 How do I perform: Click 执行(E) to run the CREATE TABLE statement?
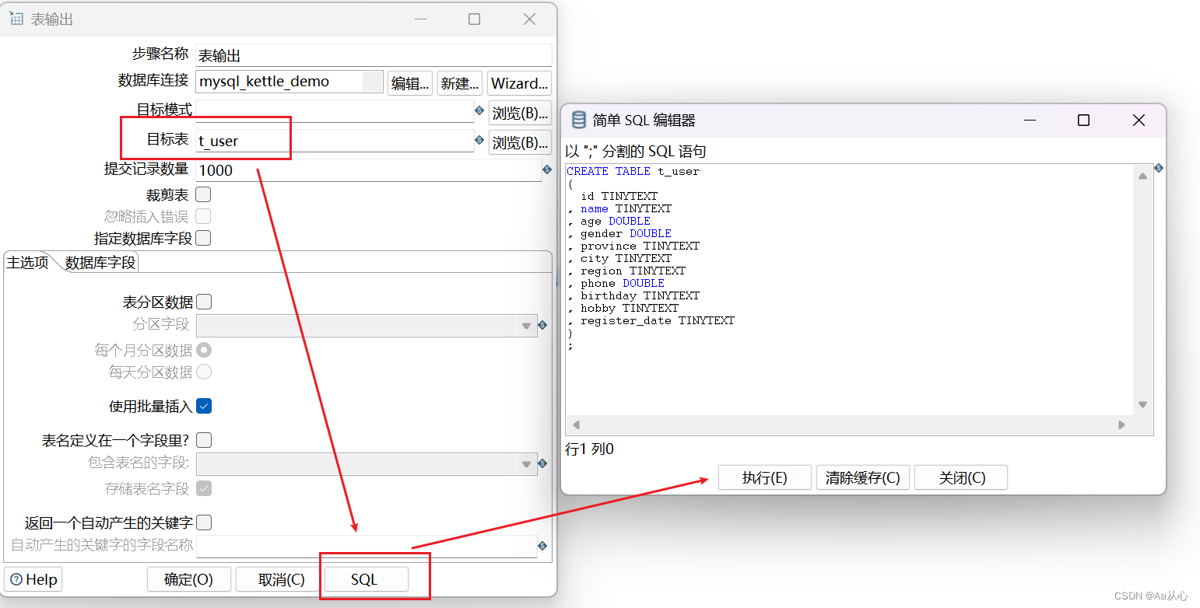pyautogui.click(x=764, y=477)
